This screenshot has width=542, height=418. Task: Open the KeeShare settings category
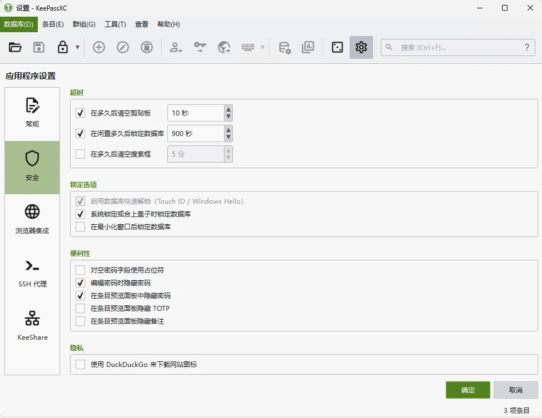point(32,327)
